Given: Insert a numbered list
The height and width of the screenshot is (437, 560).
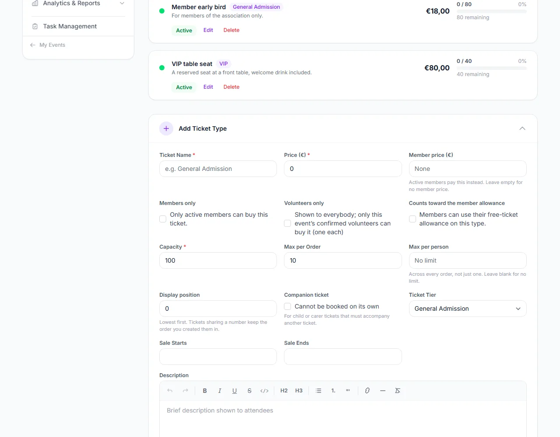Looking at the screenshot, I should (333, 391).
